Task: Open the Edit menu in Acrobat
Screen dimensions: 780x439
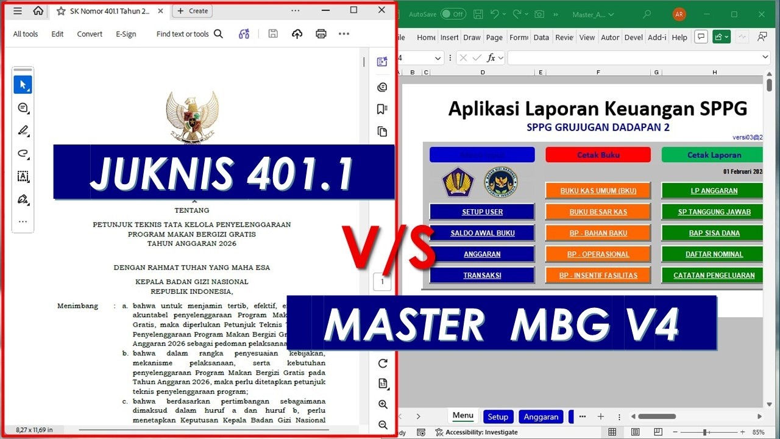Action: pyautogui.click(x=57, y=34)
